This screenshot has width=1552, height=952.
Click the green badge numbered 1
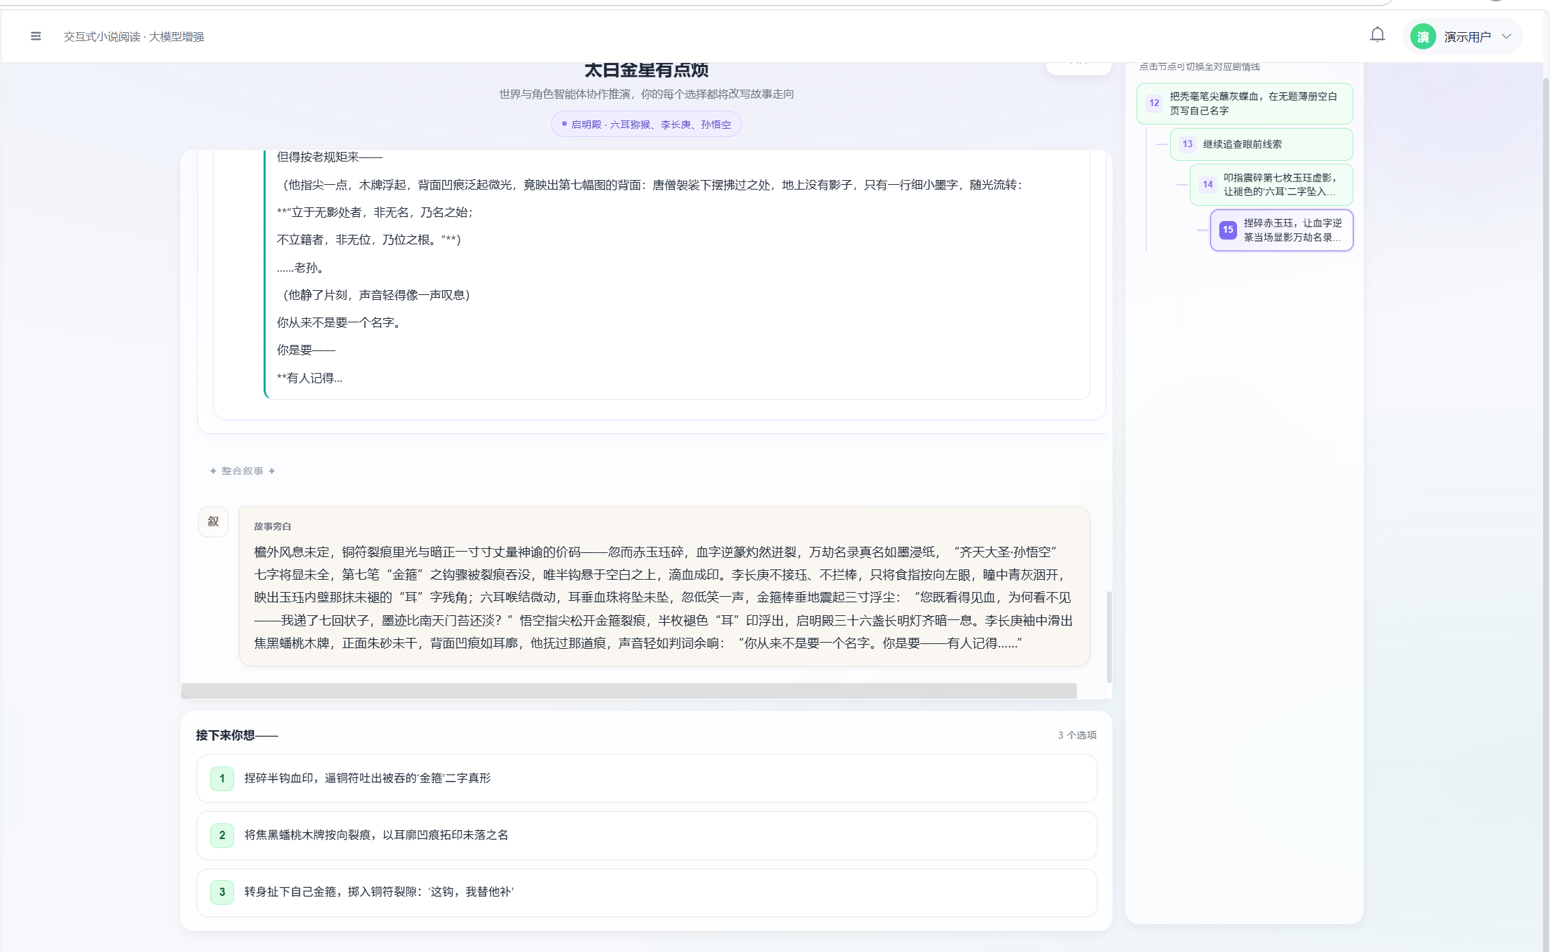tap(222, 778)
